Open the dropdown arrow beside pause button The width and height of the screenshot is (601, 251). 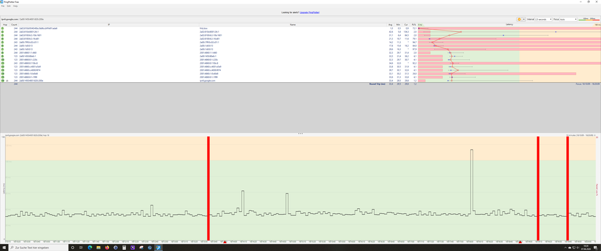click(x=523, y=19)
